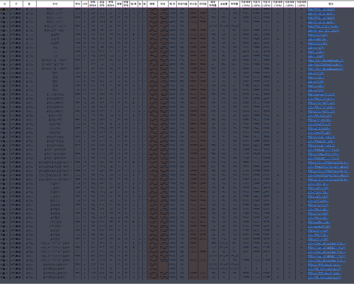Image resolution: width=354 pixels, height=284 pixels.
Task: Select the 나이 header cell
Action: coord(85,4)
